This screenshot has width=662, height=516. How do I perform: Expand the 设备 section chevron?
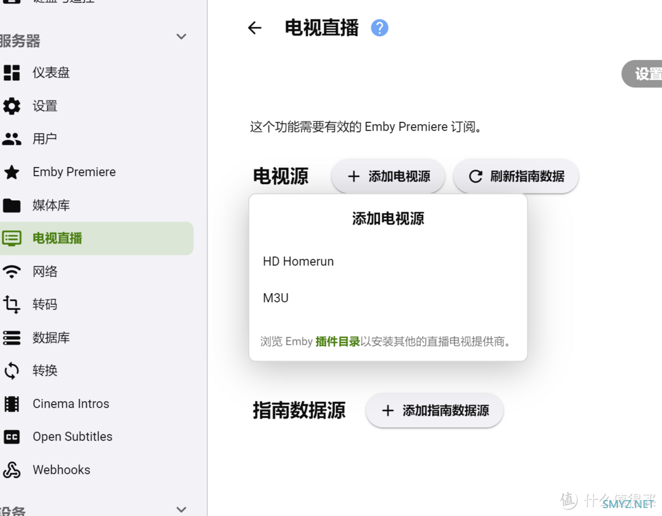point(181,509)
